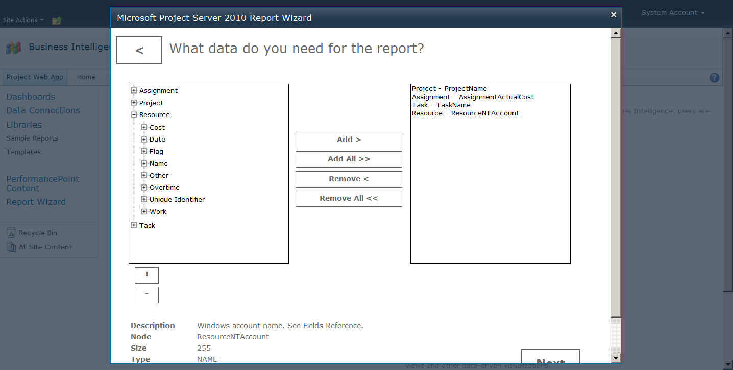Expand the Overtime subnode under Resource

click(144, 187)
